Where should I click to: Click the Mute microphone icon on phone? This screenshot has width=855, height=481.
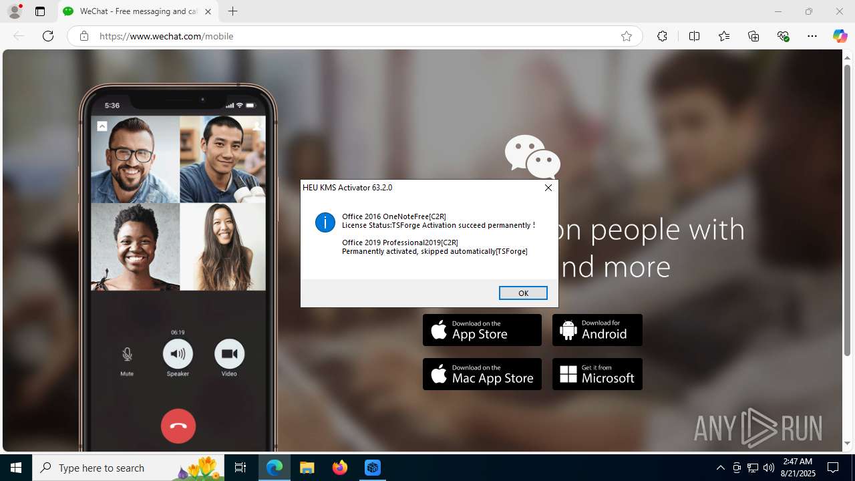pos(127,354)
